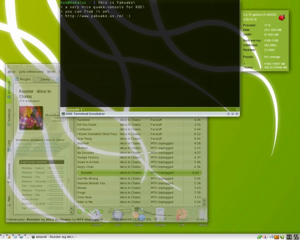This screenshot has width=300, height=240.
Task: Select the Would track row
Action: click(139, 188)
